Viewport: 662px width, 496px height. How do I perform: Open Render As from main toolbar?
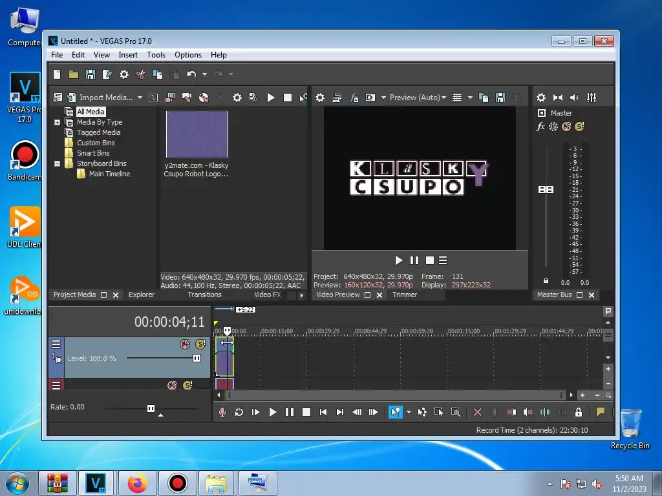[107, 74]
